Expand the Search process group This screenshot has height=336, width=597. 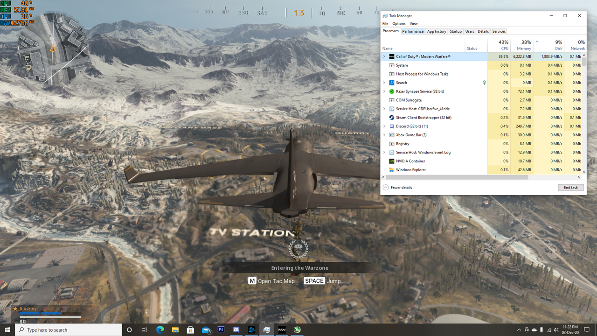[384, 83]
